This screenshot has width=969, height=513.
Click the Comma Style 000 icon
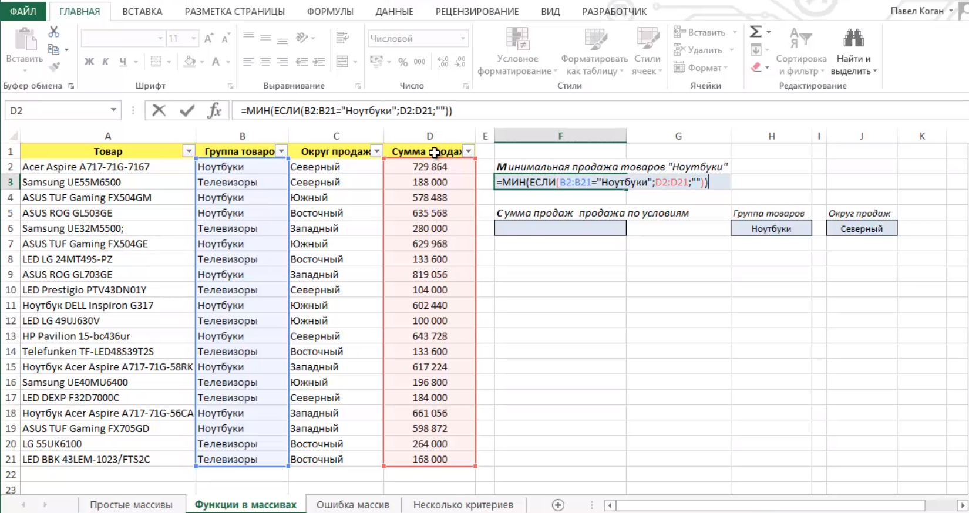point(420,62)
